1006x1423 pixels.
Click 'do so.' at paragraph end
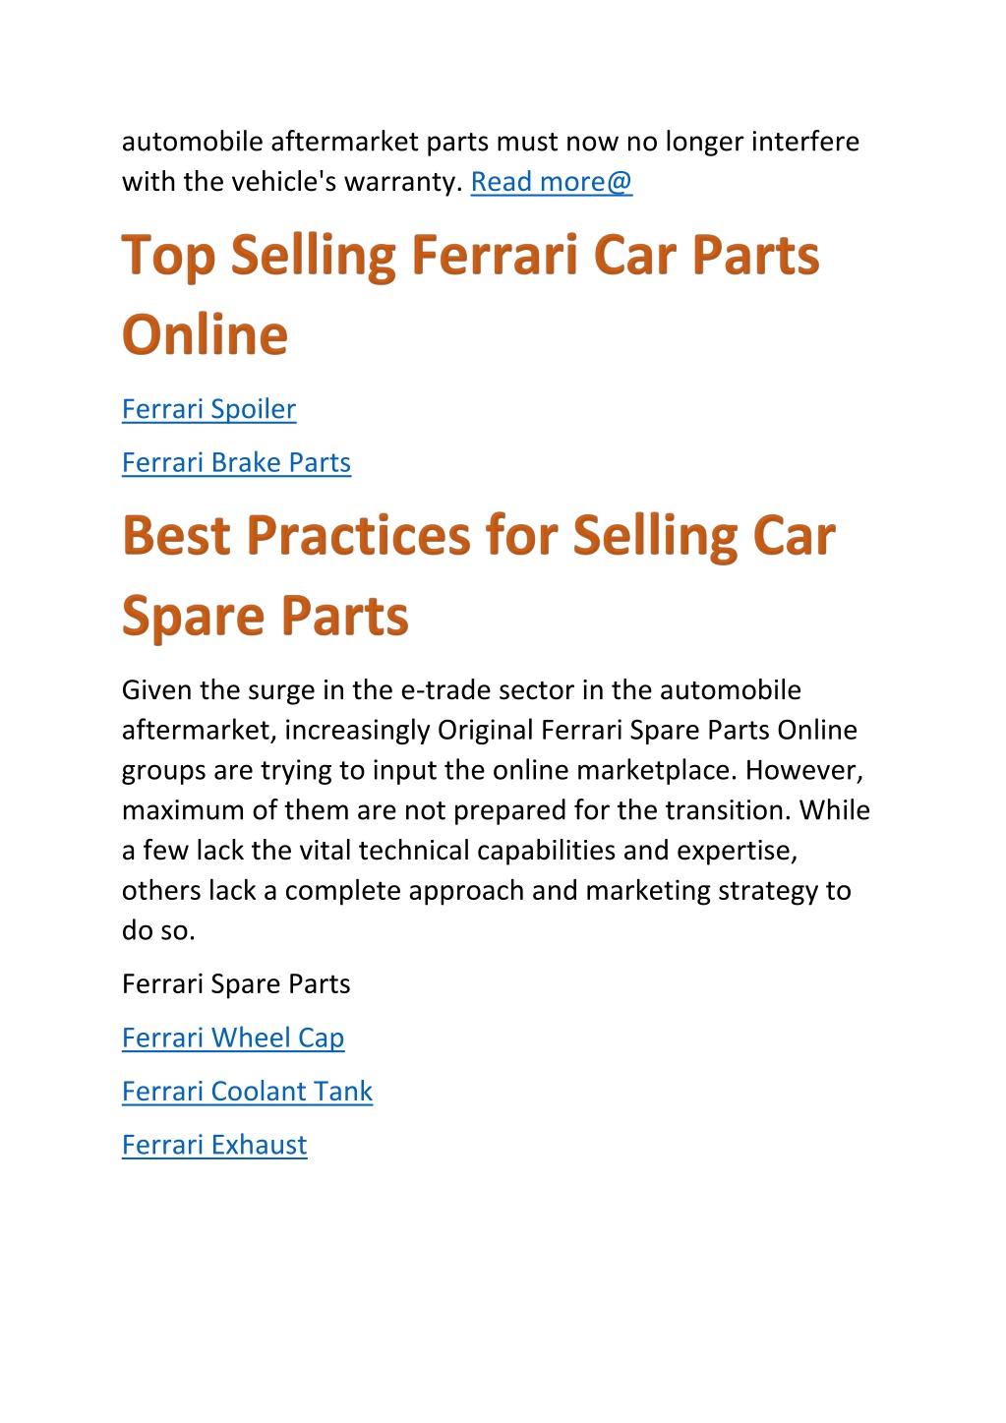coord(158,930)
